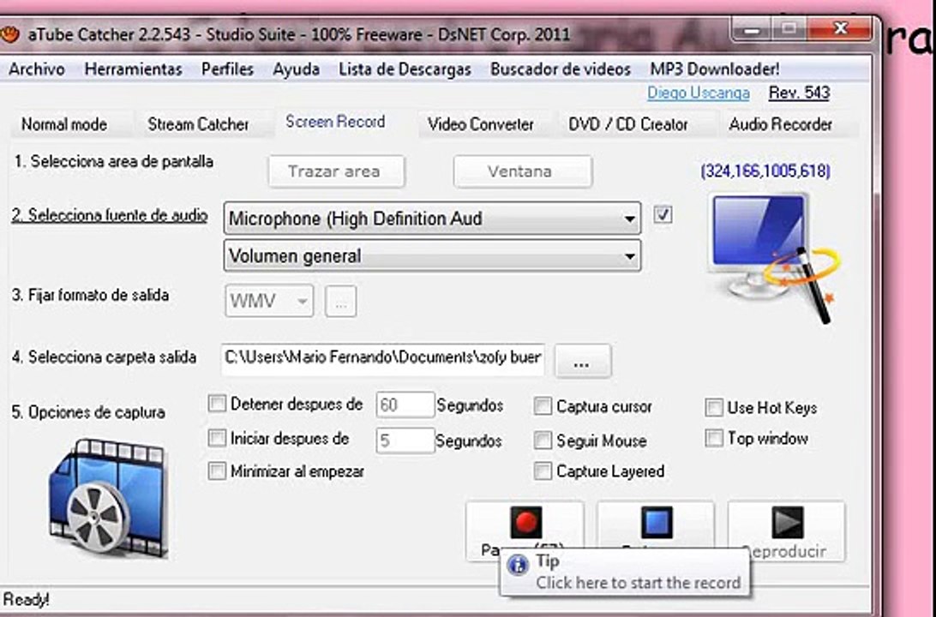The width and height of the screenshot is (936, 617).
Task: Click the Selecciona fuente de audio label
Action: coord(110,215)
